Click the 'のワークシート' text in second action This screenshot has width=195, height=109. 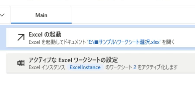119,68
